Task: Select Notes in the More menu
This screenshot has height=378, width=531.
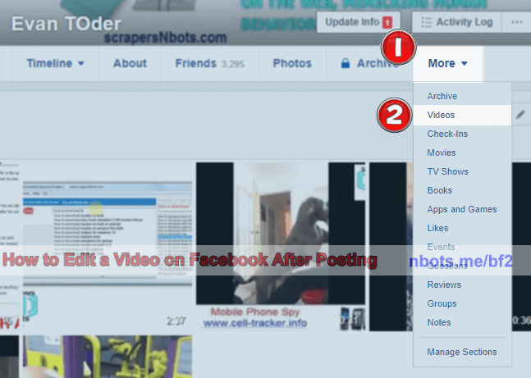Action: pyautogui.click(x=462, y=322)
